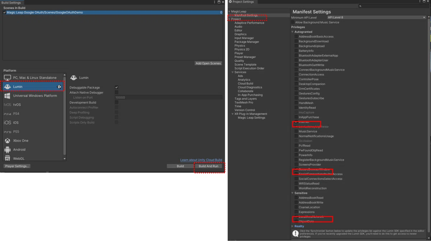Enable AddressBookBasicAccess privilege checkbox

click(296, 37)
